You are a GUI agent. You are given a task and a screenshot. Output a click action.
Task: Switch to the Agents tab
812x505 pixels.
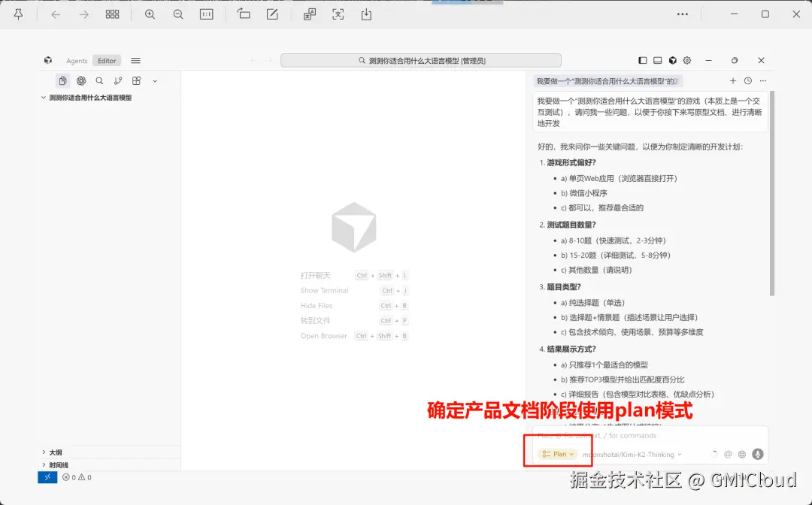(77, 60)
